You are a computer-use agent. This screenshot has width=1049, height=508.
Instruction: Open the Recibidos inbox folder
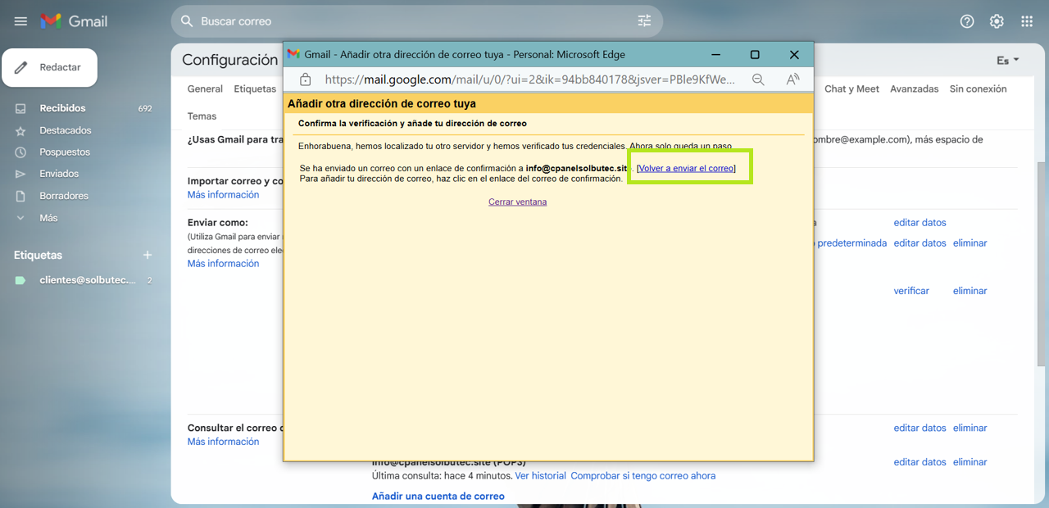tap(62, 108)
